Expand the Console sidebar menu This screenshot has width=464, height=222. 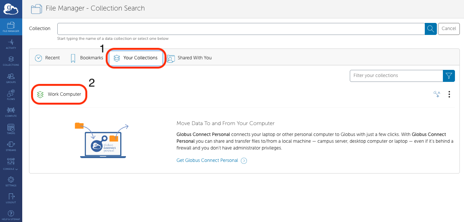pos(11,163)
